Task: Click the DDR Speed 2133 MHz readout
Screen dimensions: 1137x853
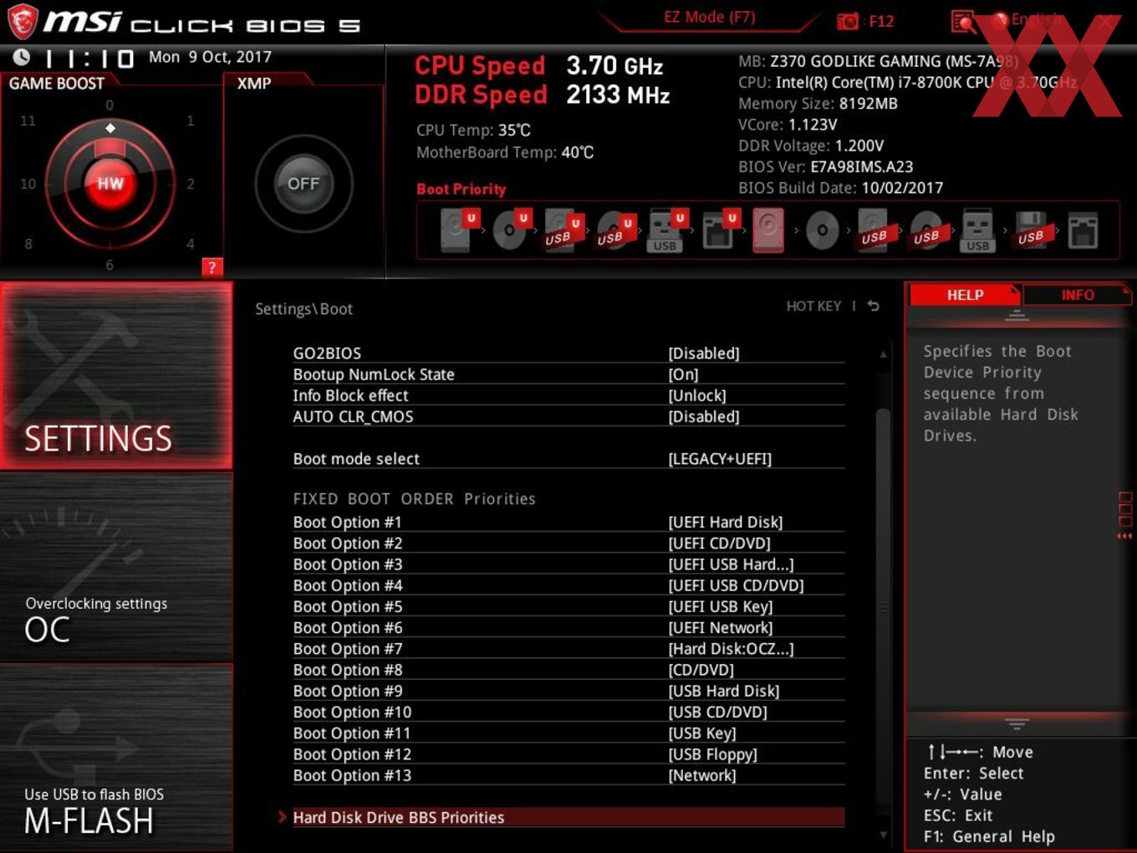Action: (543, 94)
